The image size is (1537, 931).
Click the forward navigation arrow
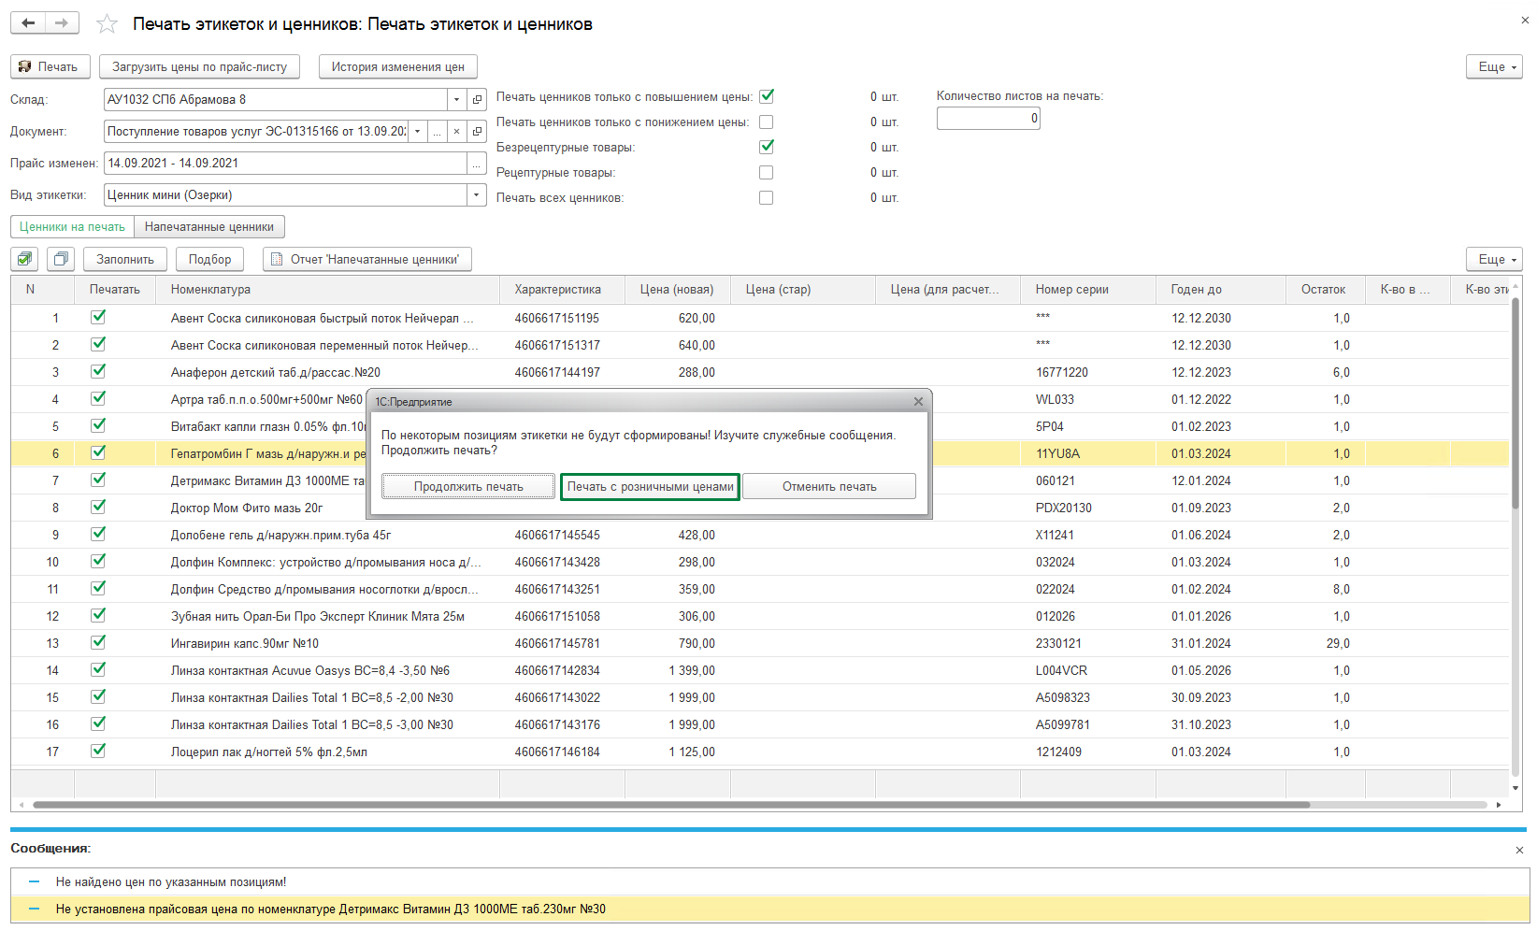(x=62, y=23)
